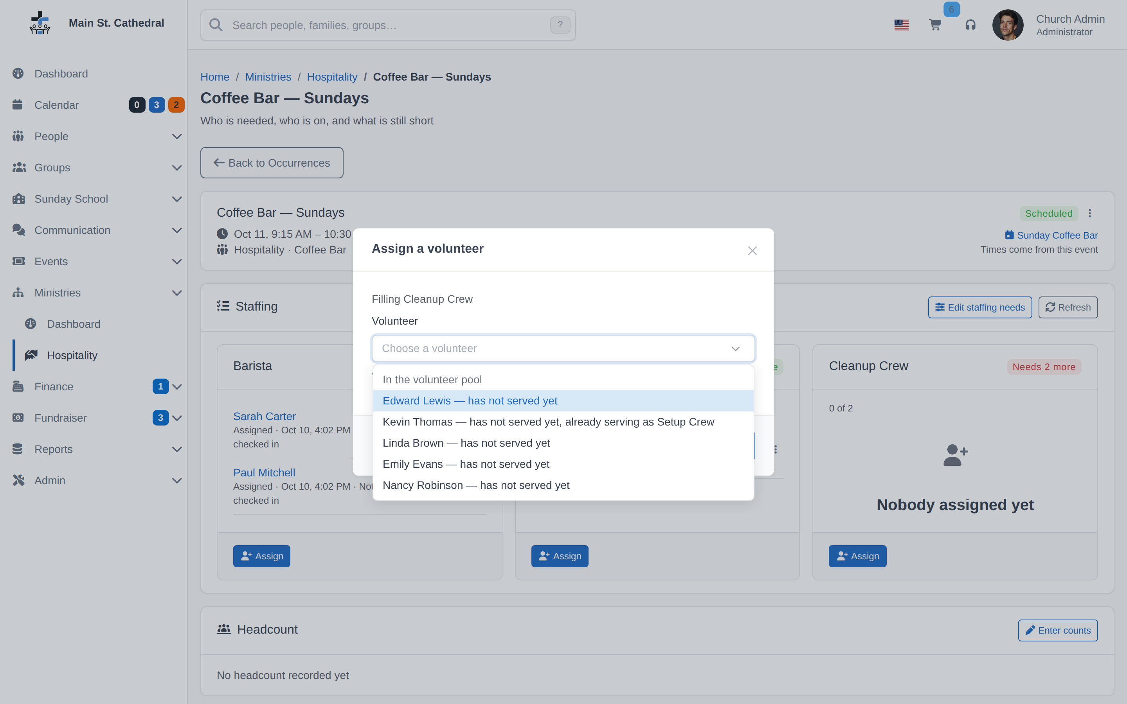The width and height of the screenshot is (1127, 704).
Task: Open the Calendar sidebar item
Action: (x=56, y=105)
